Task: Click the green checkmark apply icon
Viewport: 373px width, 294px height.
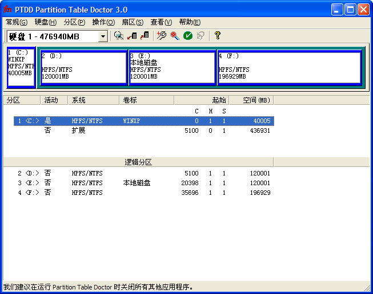Action: [188, 36]
